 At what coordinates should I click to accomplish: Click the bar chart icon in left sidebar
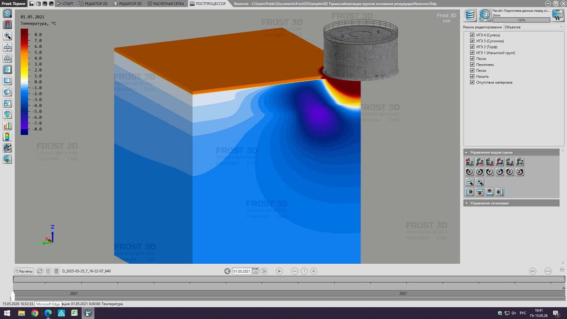point(7,126)
